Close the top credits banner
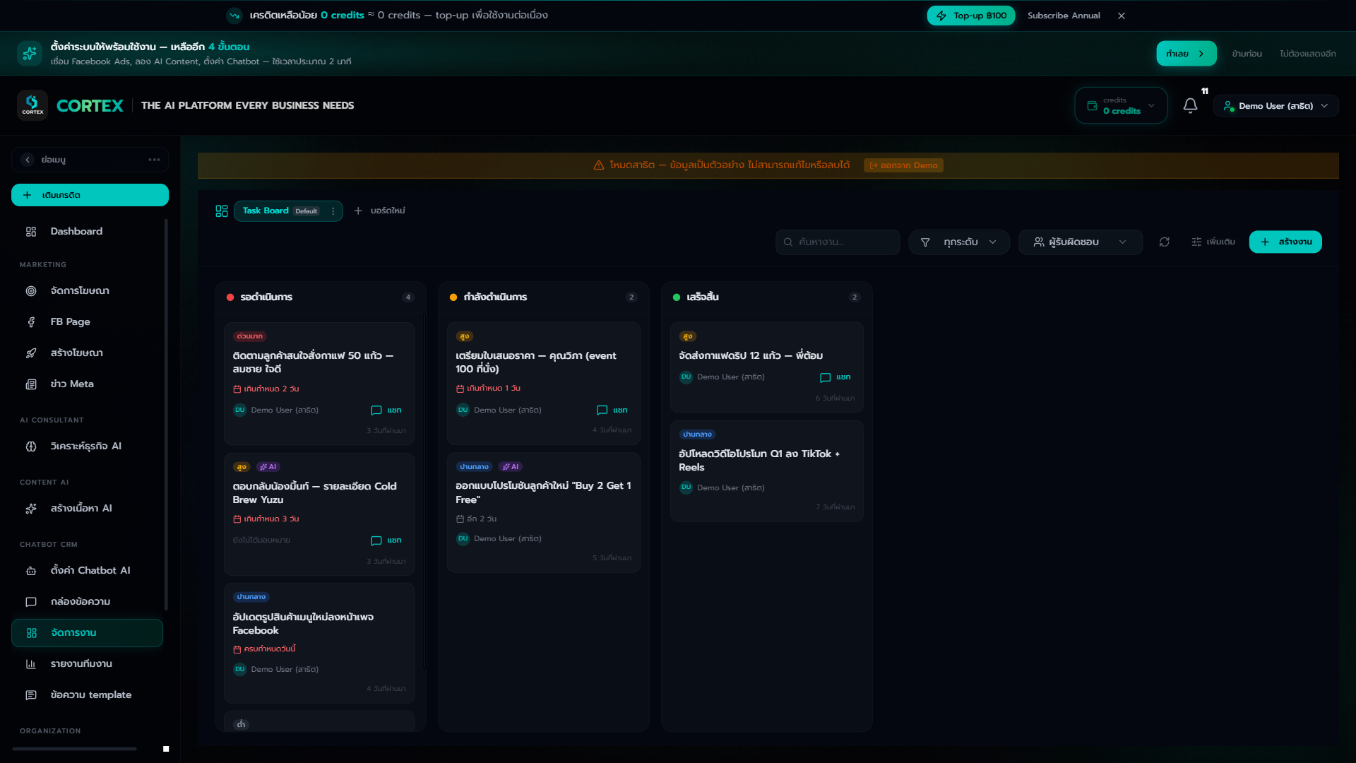Viewport: 1356px width, 763px height. coord(1122,16)
